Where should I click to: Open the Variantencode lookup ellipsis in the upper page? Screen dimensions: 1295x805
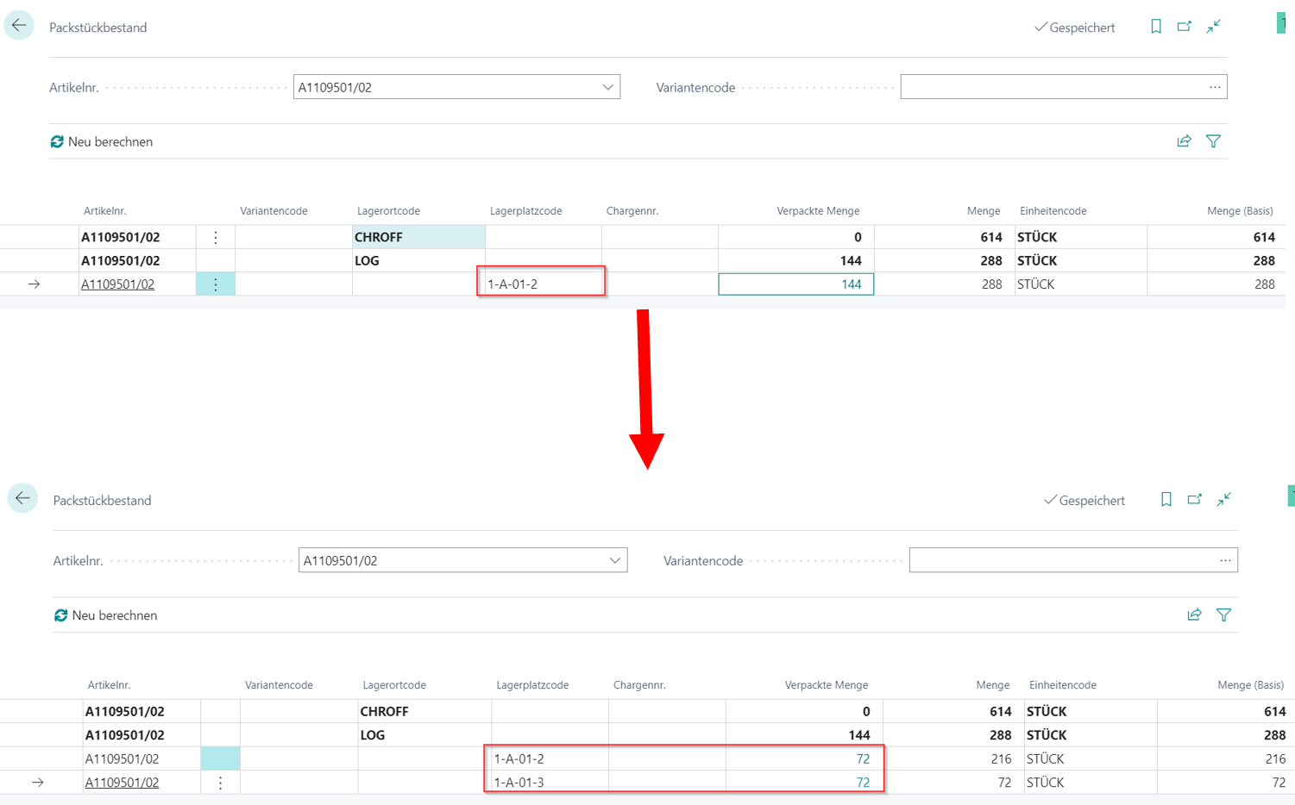(1215, 87)
